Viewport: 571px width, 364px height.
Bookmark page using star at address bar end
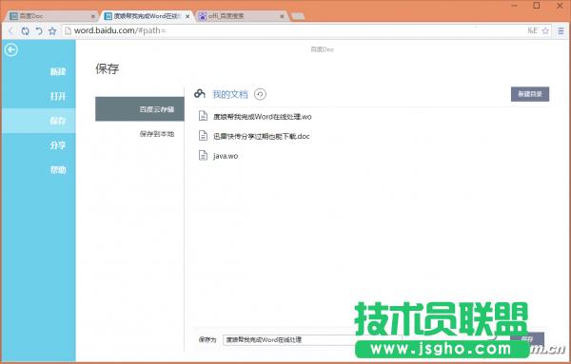545,31
